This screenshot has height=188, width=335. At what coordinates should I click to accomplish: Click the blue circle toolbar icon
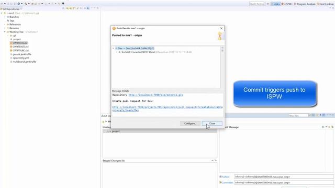(19, 4)
